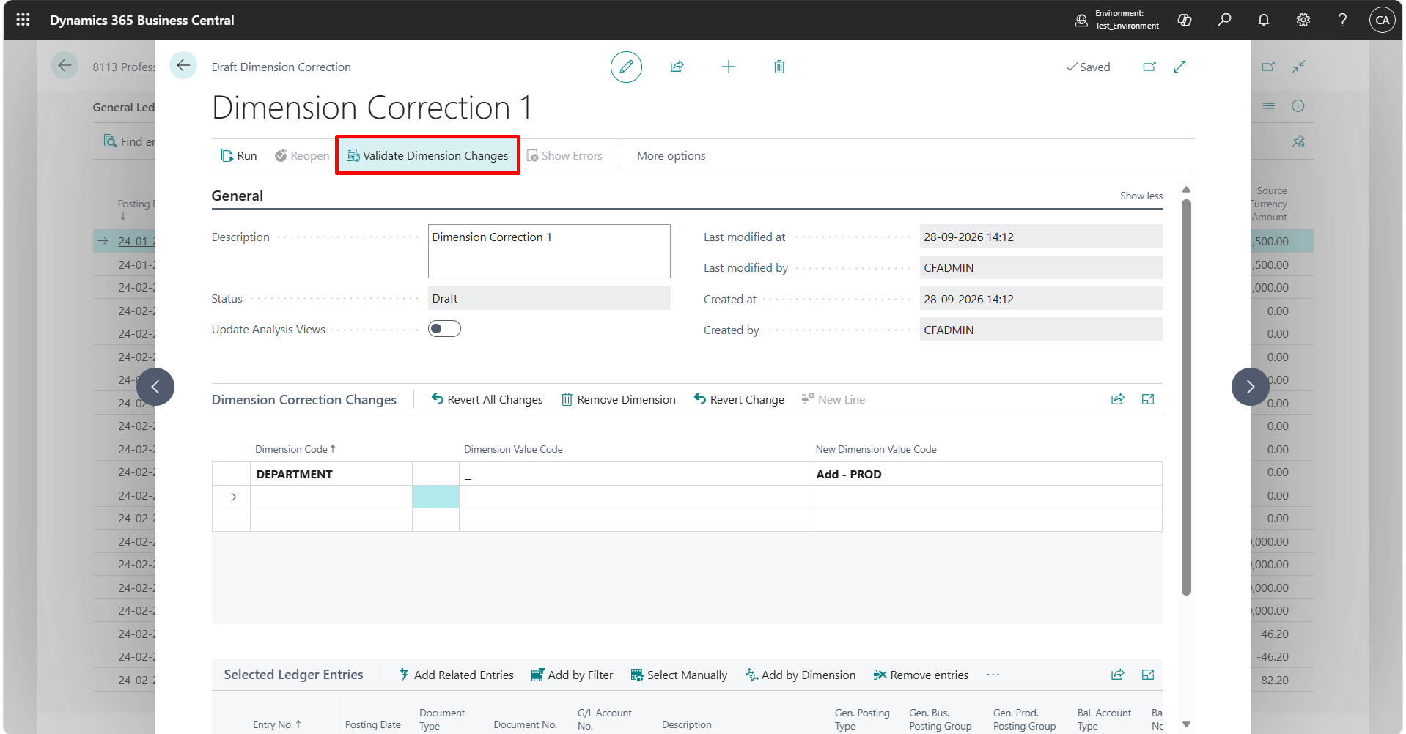Open the More options menu
This screenshot has height=734, width=1406.
(671, 156)
